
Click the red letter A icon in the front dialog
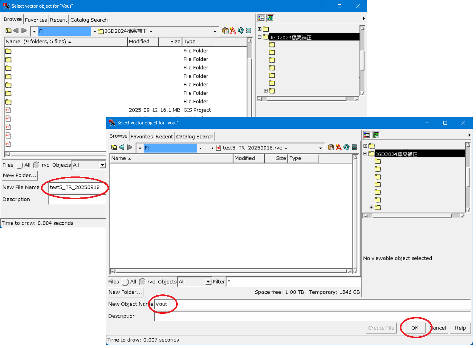tap(339, 148)
